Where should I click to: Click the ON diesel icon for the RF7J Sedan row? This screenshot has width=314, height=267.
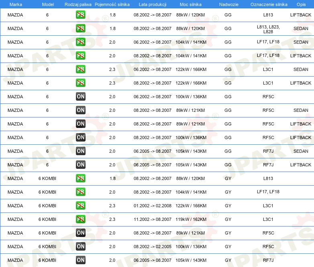pos(80,151)
